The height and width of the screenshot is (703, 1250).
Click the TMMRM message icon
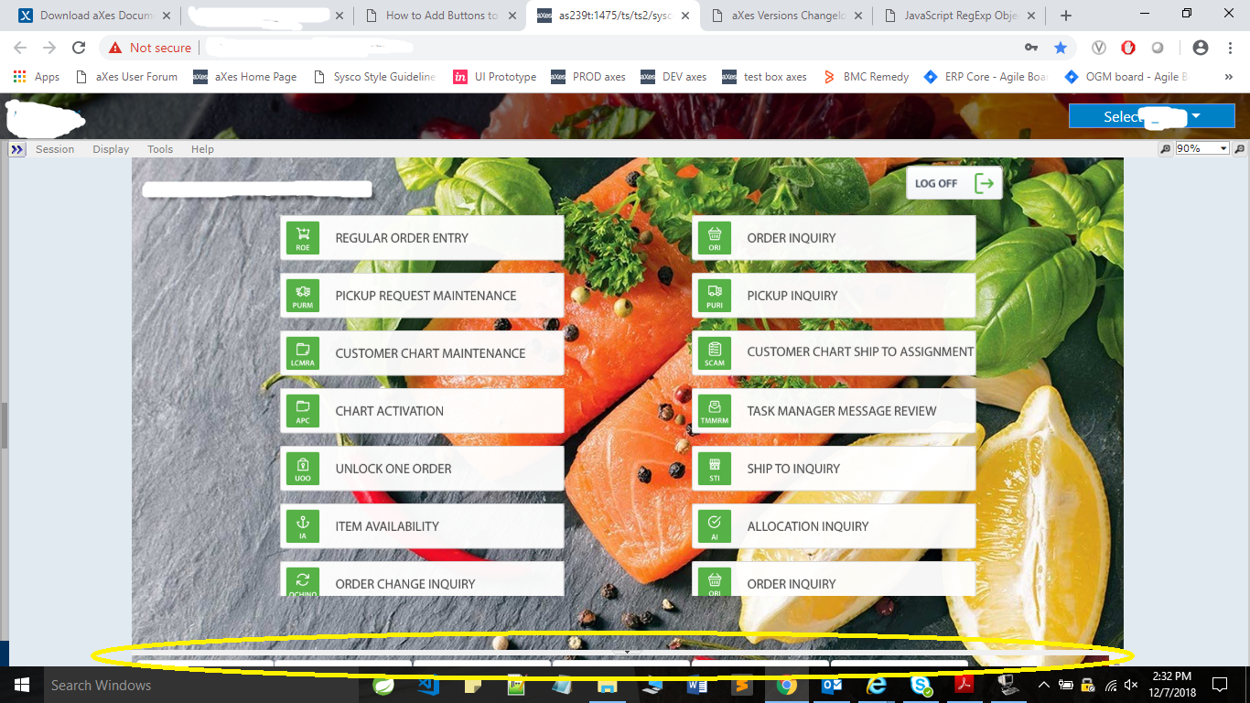point(715,410)
